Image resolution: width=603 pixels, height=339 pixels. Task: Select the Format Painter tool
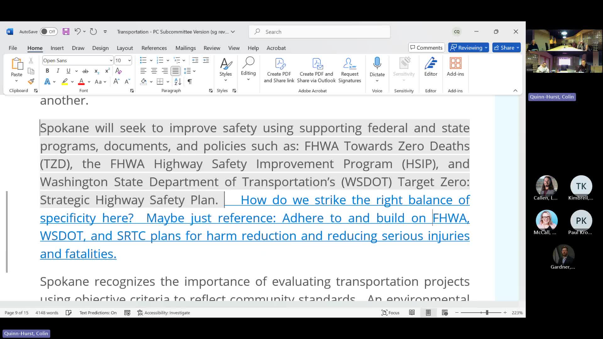click(x=30, y=81)
